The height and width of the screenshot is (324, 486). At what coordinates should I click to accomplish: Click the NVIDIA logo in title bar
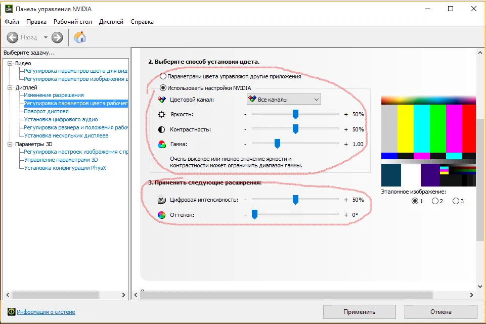pyautogui.click(x=9, y=9)
